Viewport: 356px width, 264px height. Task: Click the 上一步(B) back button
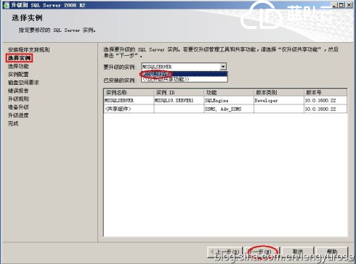click(x=225, y=252)
